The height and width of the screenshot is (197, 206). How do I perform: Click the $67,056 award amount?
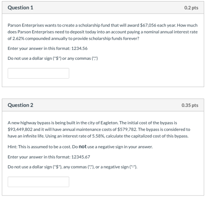tap(148, 25)
